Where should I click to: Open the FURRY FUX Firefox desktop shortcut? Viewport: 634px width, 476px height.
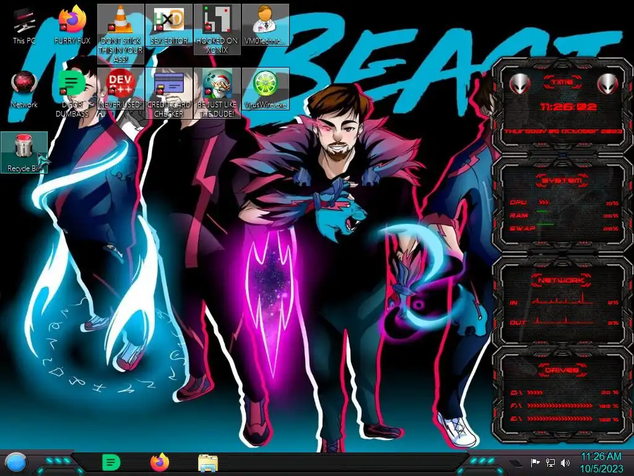click(72, 25)
